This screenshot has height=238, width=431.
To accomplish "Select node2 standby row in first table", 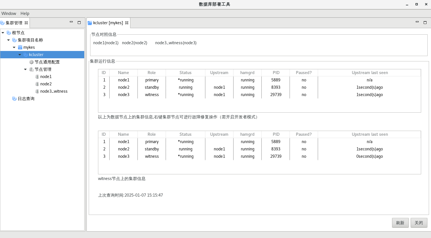I will pyautogui.click(x=152, y=87).
